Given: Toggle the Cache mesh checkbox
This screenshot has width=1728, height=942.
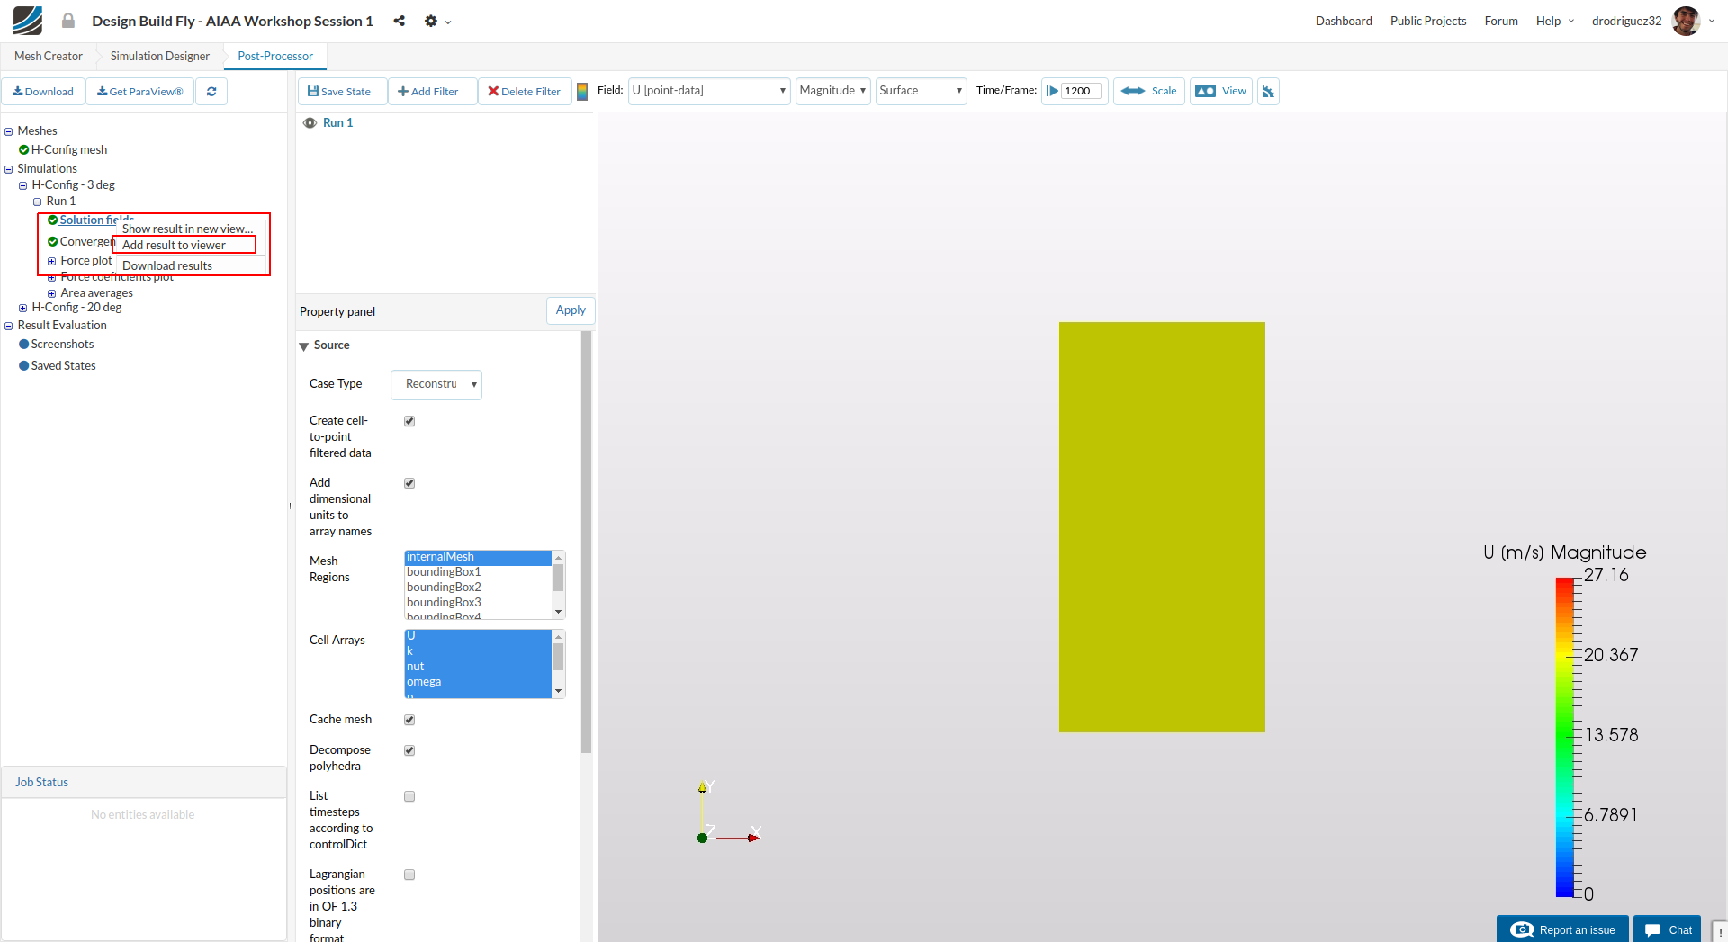Looking at the screenshot, I should 409,720.
